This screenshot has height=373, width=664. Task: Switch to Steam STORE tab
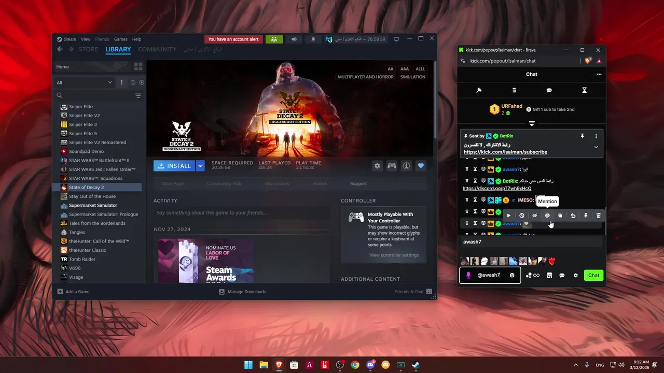click(88, 49)
